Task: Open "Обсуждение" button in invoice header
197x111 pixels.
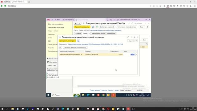Action: (x=137, y=23)
